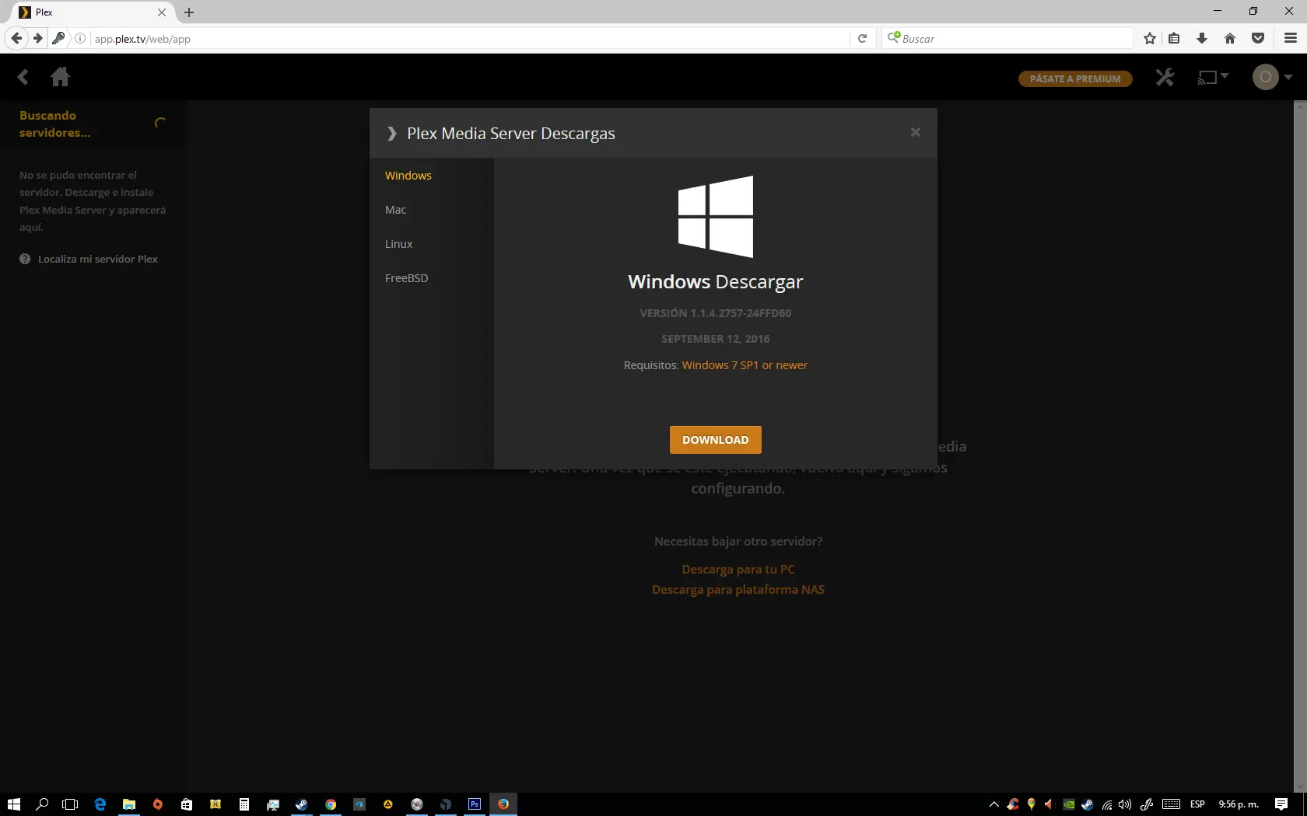This screenshot has width=1307, height=816.
Task: Open Steam from the taskbar
Action: (302, 804)
